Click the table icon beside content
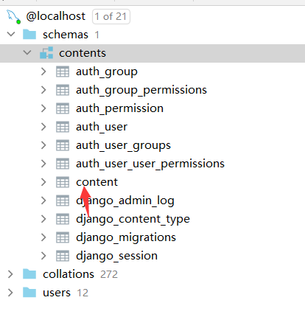 coord(63,182)
